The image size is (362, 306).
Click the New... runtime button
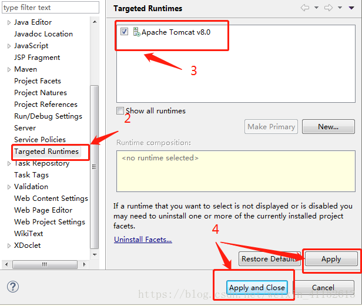[329, 126]
